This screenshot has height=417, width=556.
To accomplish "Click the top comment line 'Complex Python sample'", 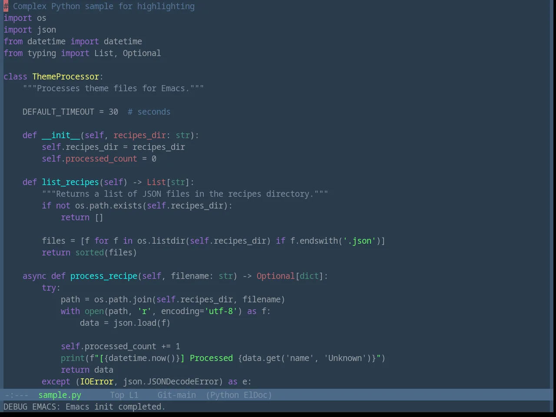I will point(99,6).
